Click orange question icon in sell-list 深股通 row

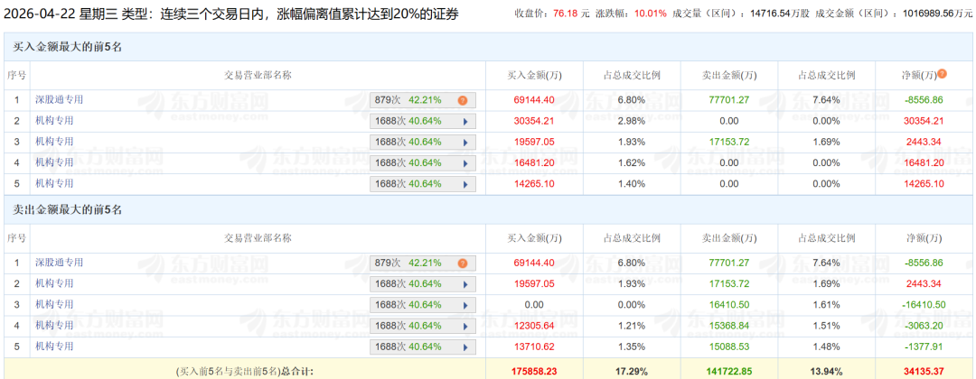[462, 263]
